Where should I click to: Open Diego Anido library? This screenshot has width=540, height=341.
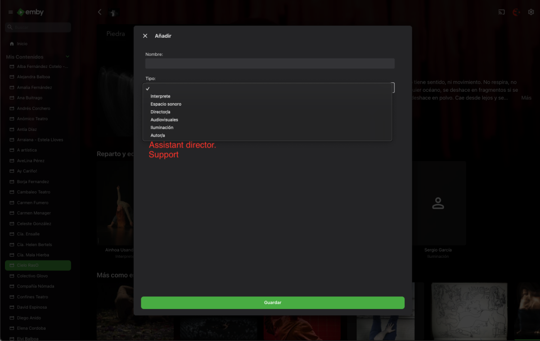point(38,318)
